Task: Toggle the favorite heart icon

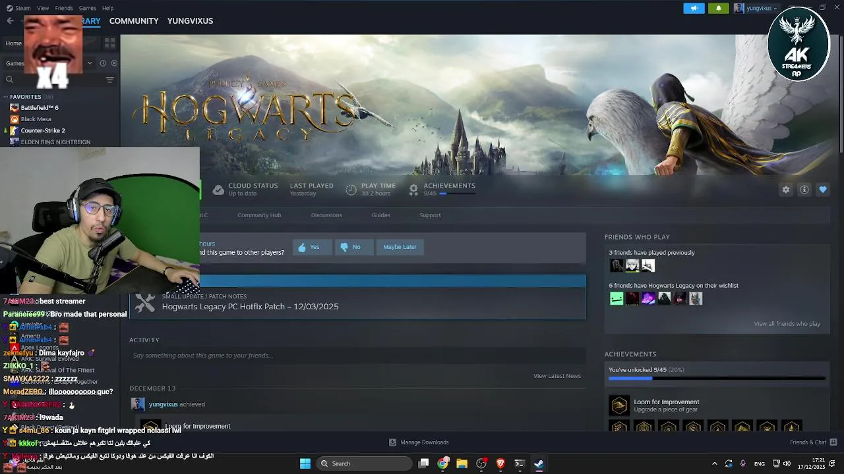Action: click(x=823, y=190)
